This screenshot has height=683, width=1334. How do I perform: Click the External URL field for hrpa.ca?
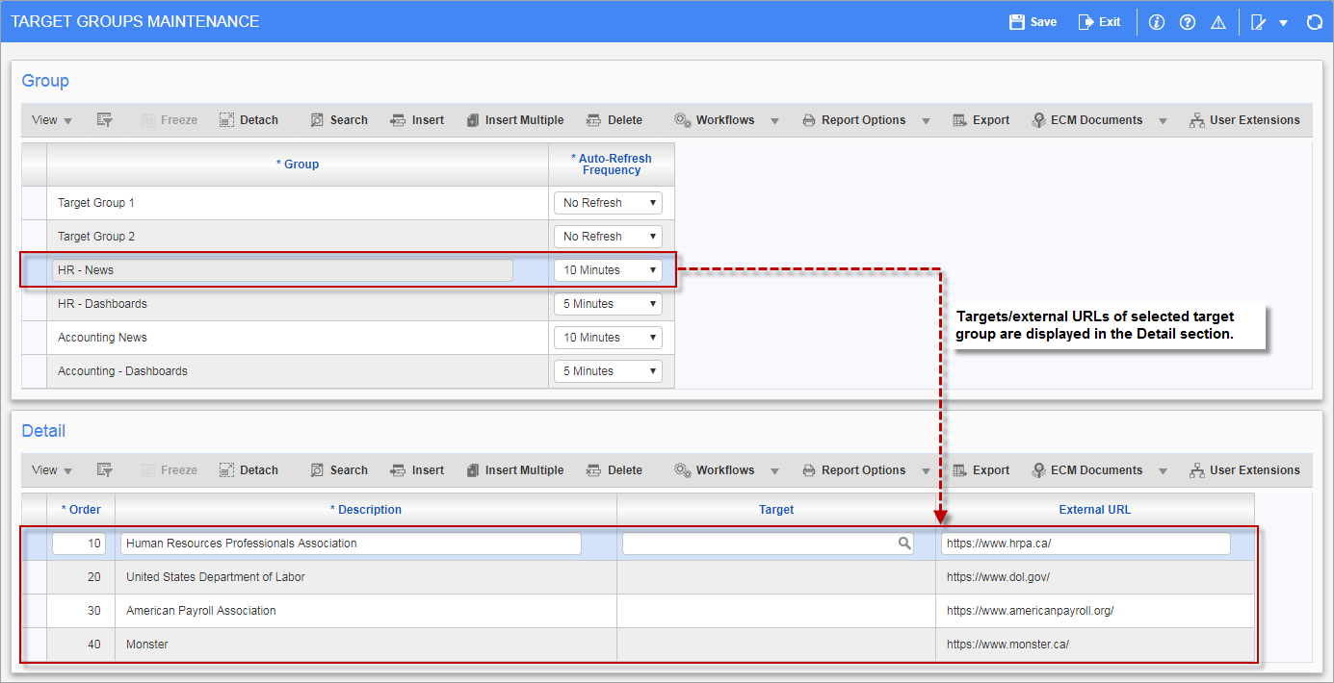coord(1085,544)
